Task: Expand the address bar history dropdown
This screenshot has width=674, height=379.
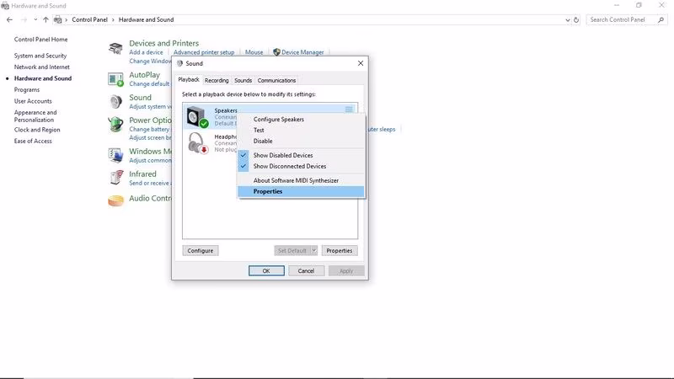Action: coord(567,19)
